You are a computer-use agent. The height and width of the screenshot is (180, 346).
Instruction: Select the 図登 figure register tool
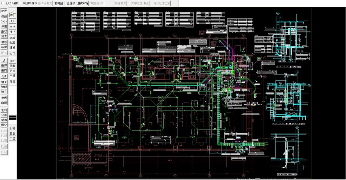[12, 66]
